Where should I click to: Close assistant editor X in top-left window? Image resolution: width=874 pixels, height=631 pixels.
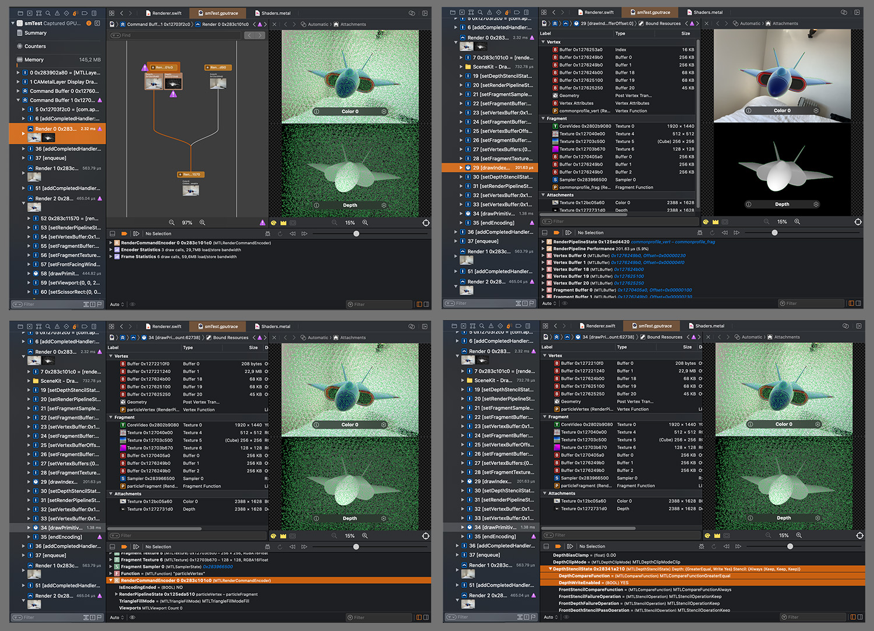point(274,24)
